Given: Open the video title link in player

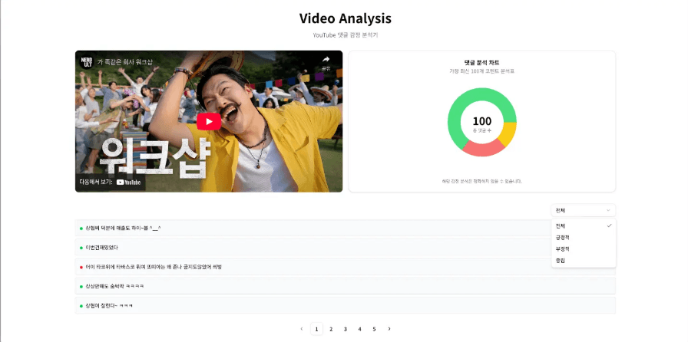Looking at the screenshot, I should point(124,62).
